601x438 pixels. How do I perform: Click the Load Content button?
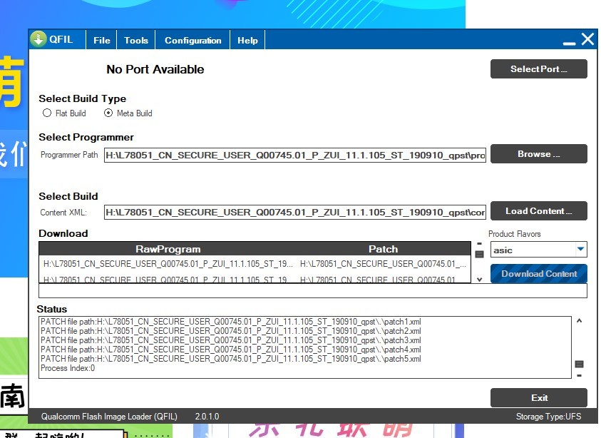(538, 211)
